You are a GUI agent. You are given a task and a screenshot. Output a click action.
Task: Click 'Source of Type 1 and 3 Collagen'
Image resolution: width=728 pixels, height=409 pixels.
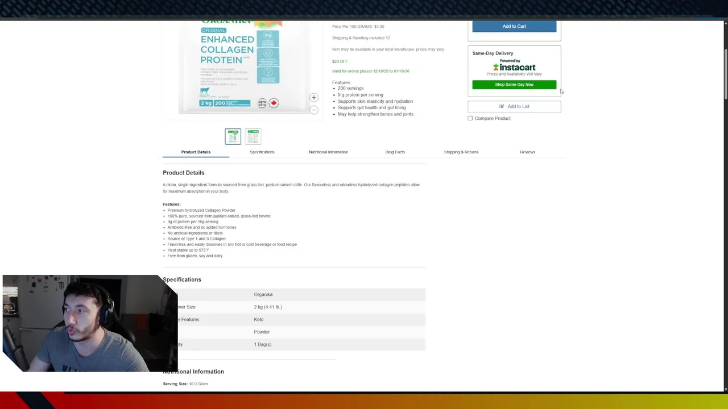(196, 239)
